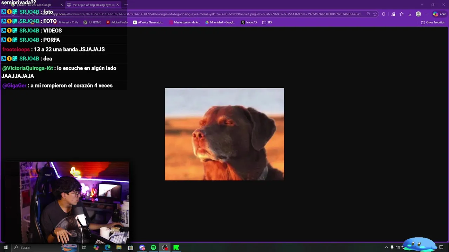This screenshot has height=252, width=449.
Task: Click chat message 'SRJO4B : VIDEOS'
Action: click(x=32, y=30)
